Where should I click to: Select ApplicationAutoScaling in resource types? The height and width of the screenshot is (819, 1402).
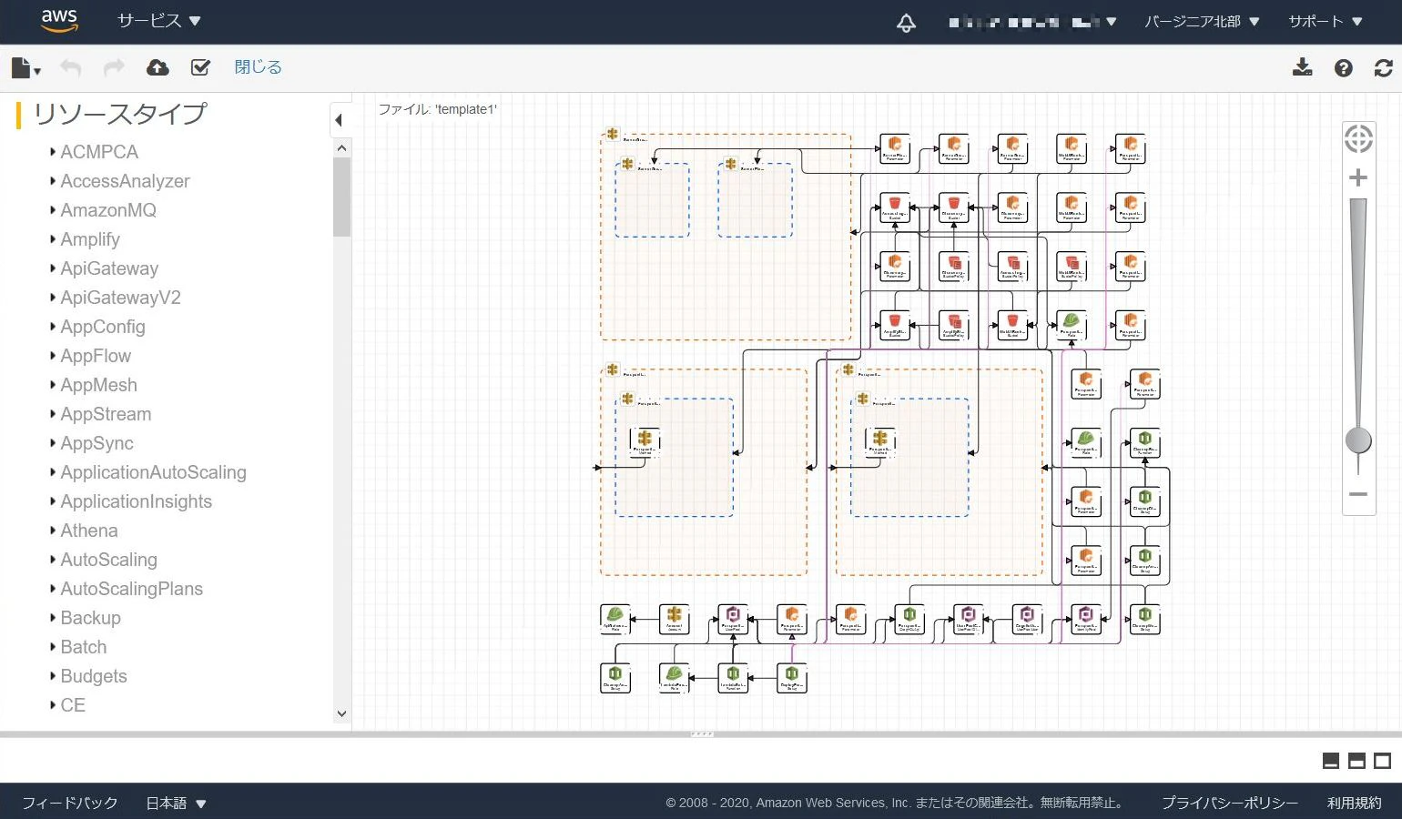pyautogui.click(x=153, y=472)
